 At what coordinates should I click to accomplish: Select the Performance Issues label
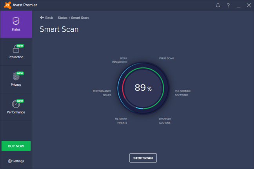102,93
